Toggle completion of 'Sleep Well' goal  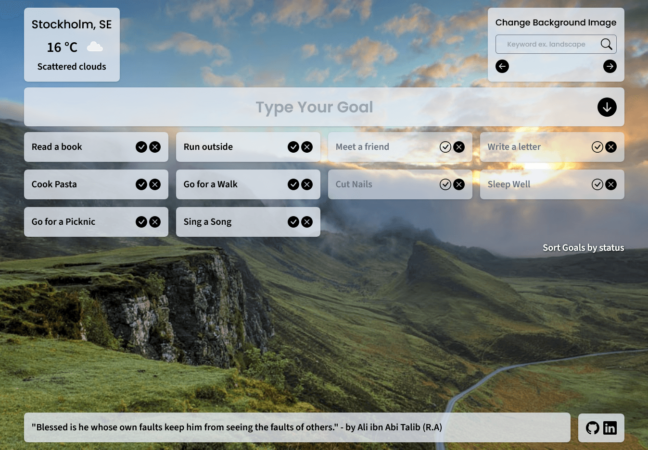(x=597, y=184)
